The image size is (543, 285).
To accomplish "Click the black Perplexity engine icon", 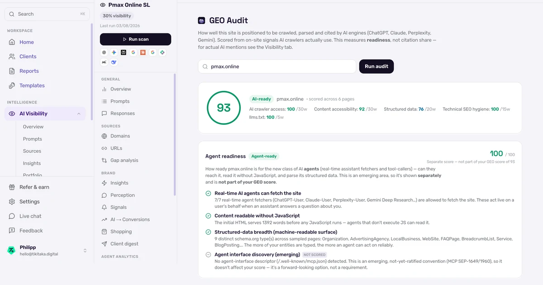I will tap(124, 52).
